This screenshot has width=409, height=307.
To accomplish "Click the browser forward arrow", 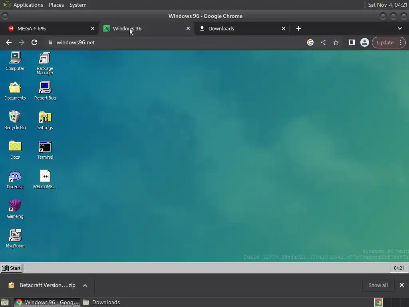I will pyautogui.click(x=22, y=42).
